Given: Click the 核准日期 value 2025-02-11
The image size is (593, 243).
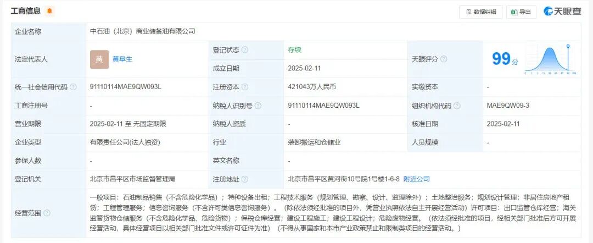Looking at the screenshot, I should 503,124.
